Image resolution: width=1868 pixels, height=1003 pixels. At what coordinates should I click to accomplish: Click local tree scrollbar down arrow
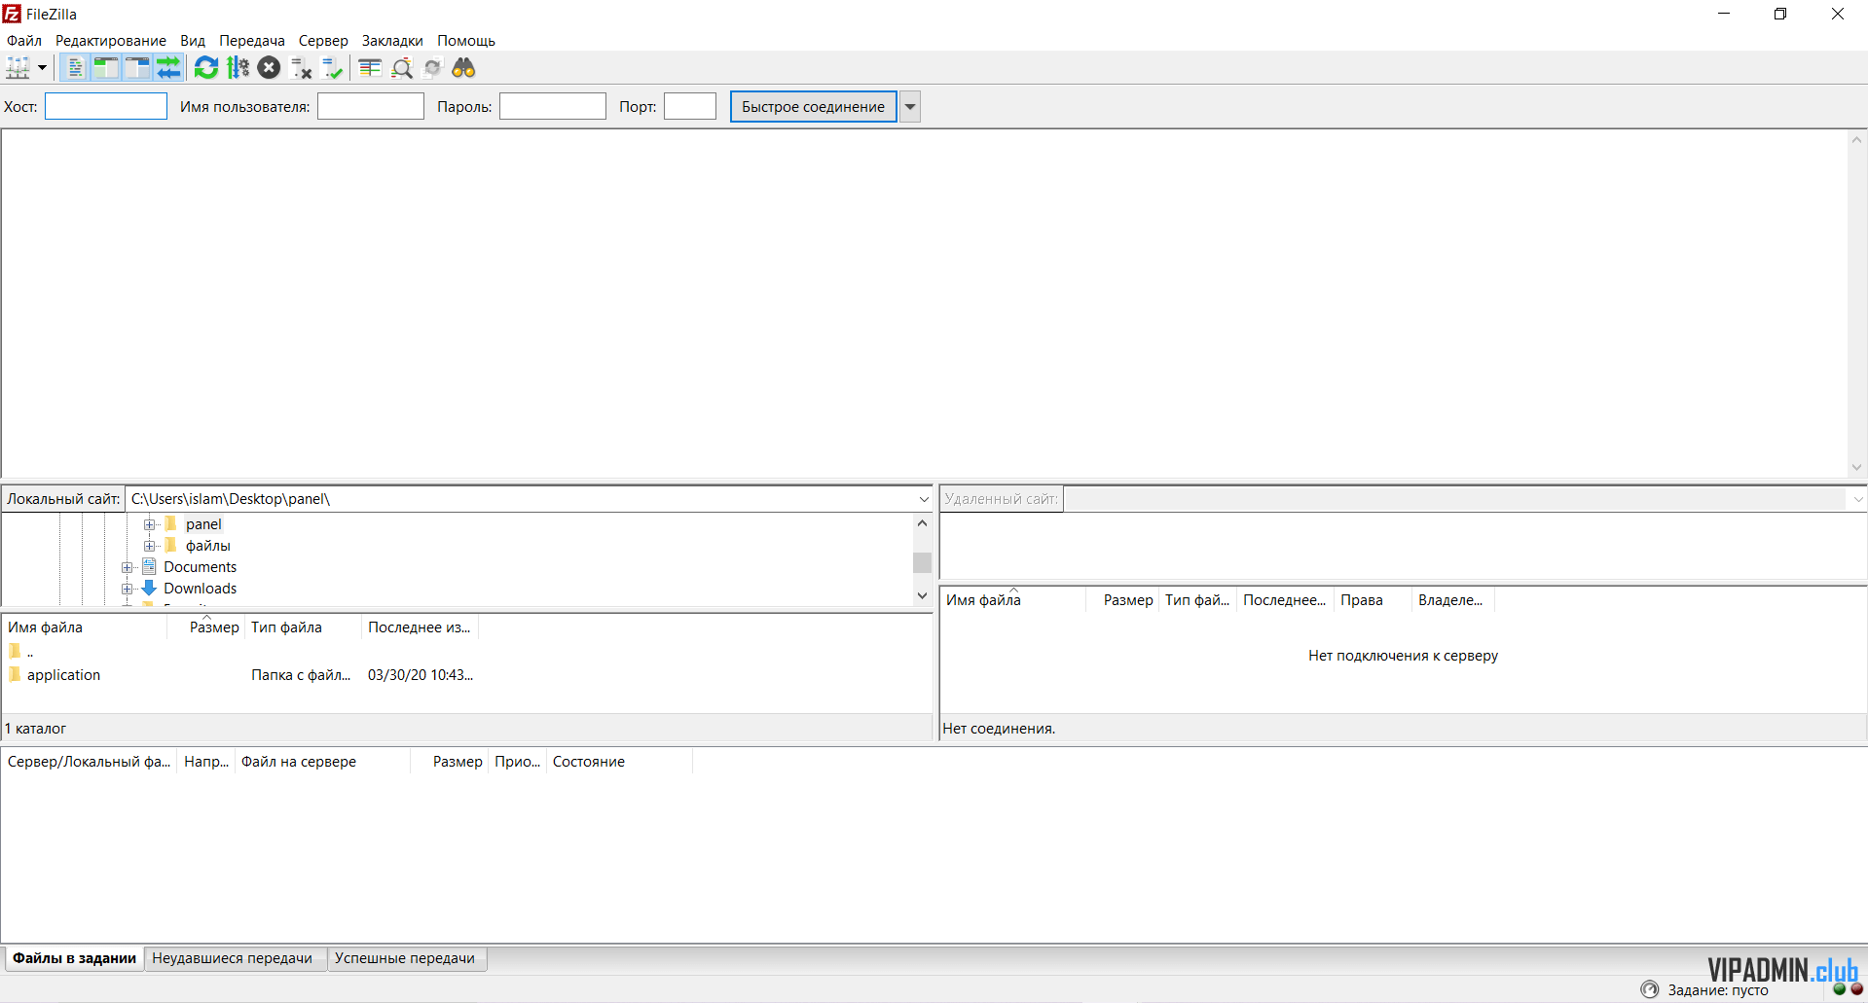coord(923,595)
